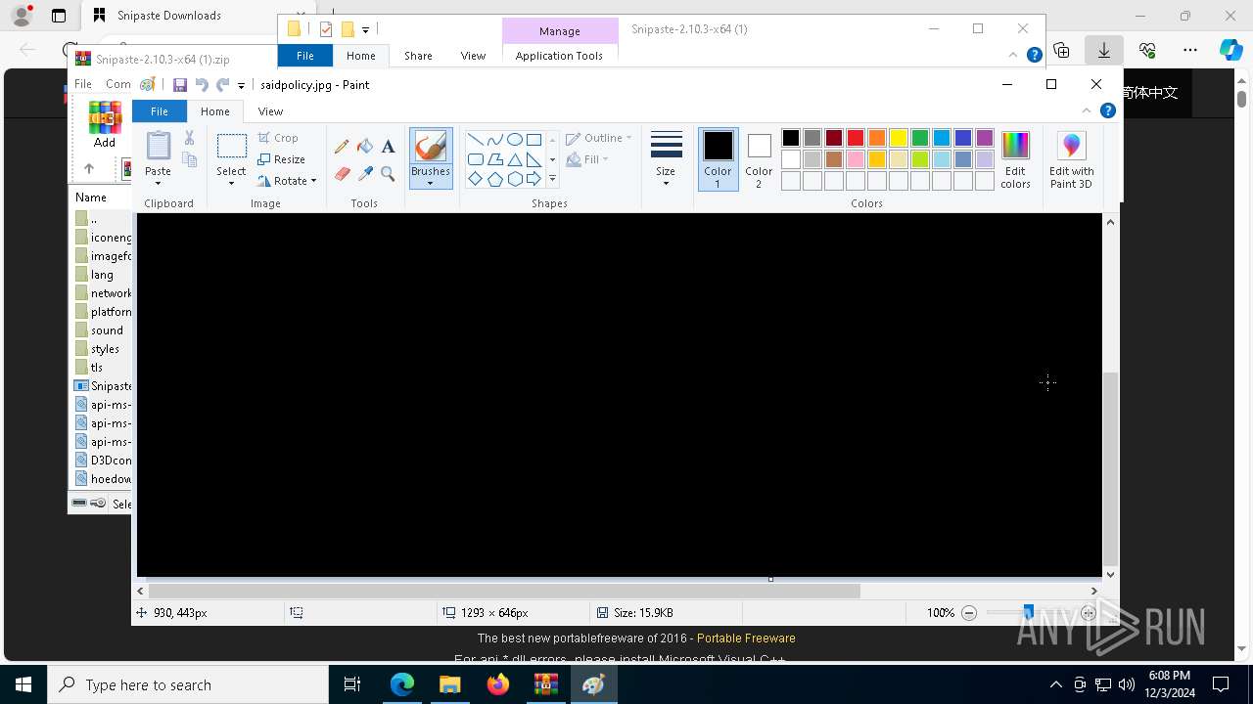1253x704 pixels.
Task: Choose the Rectangle shape
Action: point(534,140)
